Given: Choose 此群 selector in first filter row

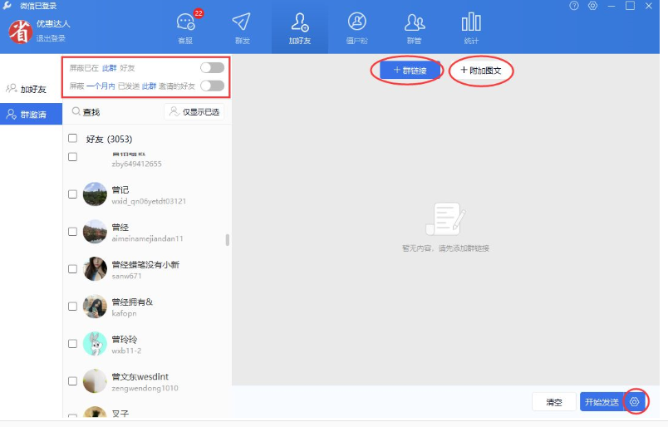Looking at the screenshot, I should click(x=109, y=68).
